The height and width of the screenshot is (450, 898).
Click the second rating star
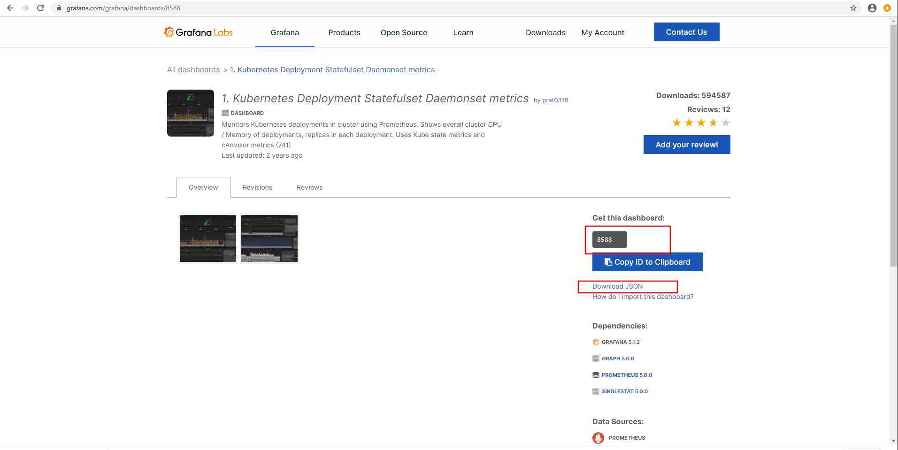point(689,123)
